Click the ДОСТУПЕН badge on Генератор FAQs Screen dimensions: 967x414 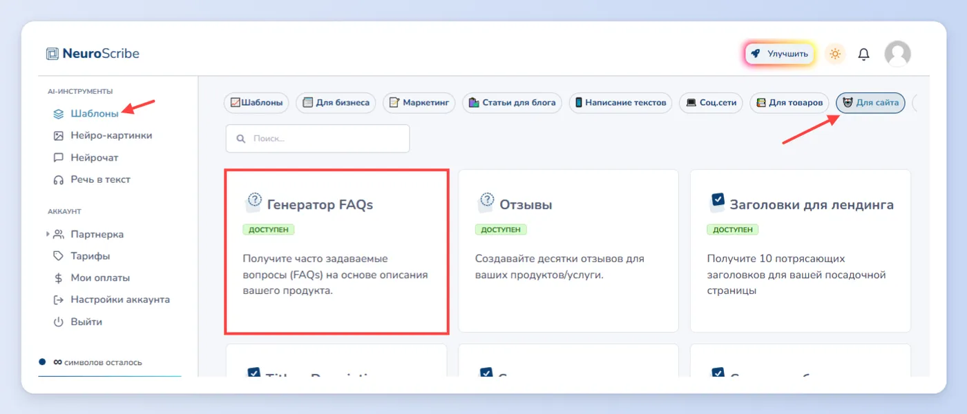coord(269,229)
